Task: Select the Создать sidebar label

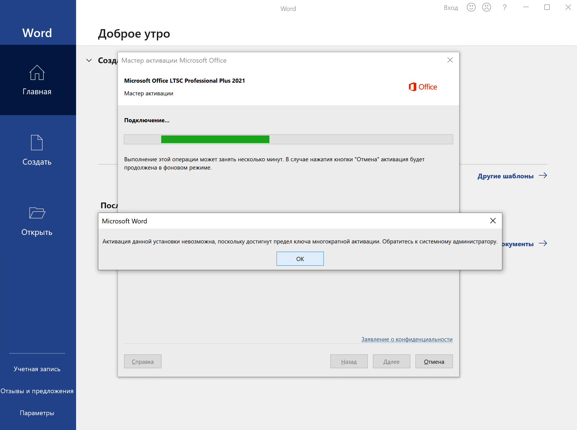Action: click(x=37, y=162)
